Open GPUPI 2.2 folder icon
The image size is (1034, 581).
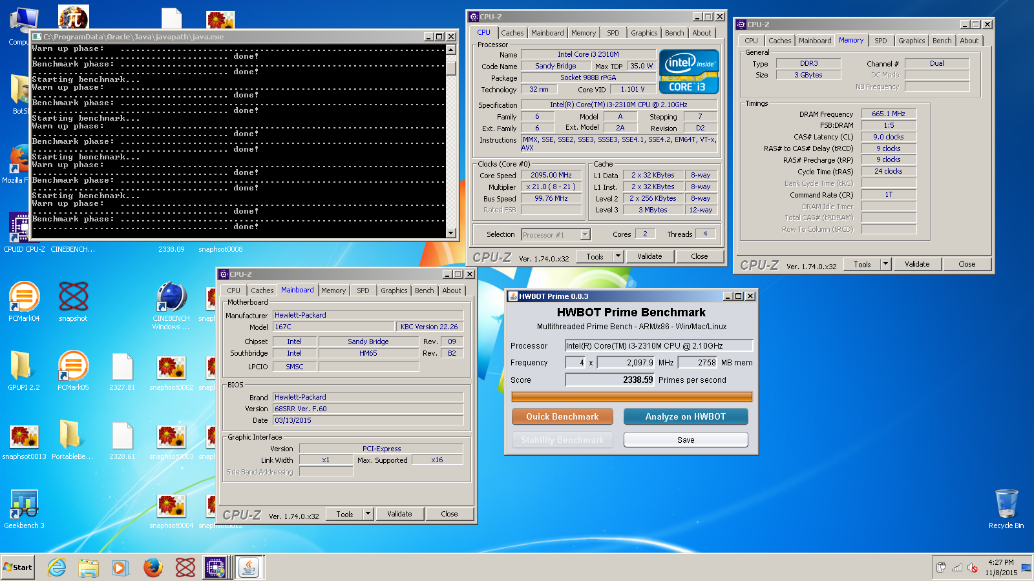24,371
